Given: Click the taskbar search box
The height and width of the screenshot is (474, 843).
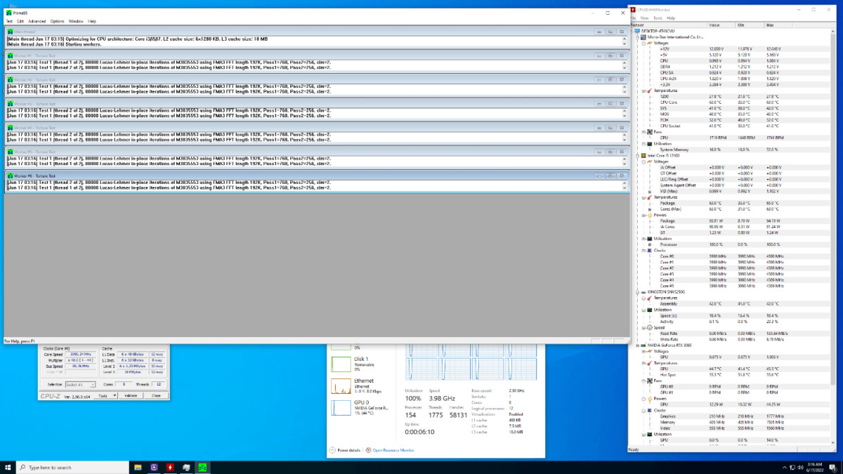Looking at the screenshot, I should pos(70,467).
